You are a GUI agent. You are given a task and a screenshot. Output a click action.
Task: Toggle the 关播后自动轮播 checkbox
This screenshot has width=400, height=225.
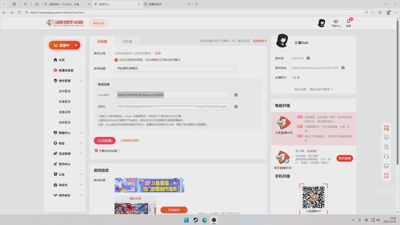[96, 151]
